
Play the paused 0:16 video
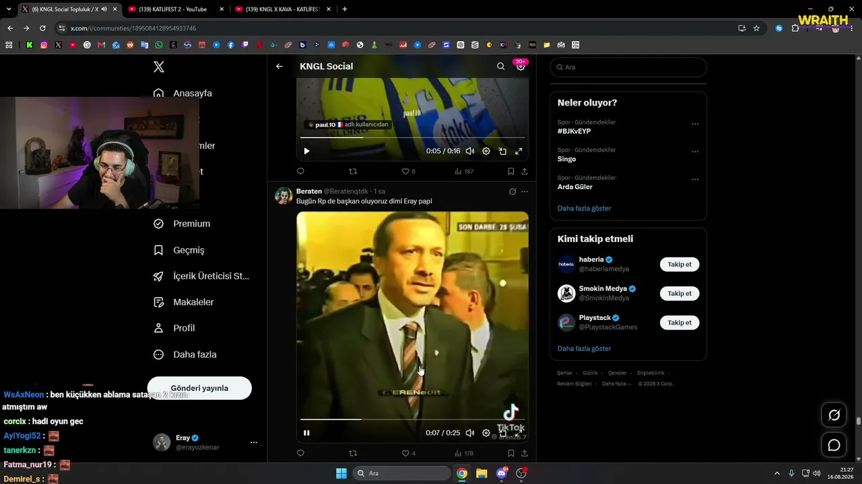coord(306,151)
